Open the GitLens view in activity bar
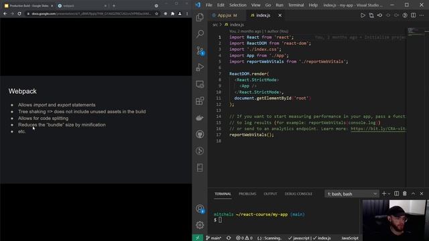Viewport: 429px width, 241px height. point(200,151)
